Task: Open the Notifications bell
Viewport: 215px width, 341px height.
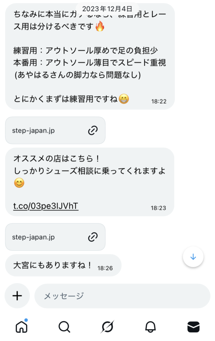Action: tap(150, 327)
